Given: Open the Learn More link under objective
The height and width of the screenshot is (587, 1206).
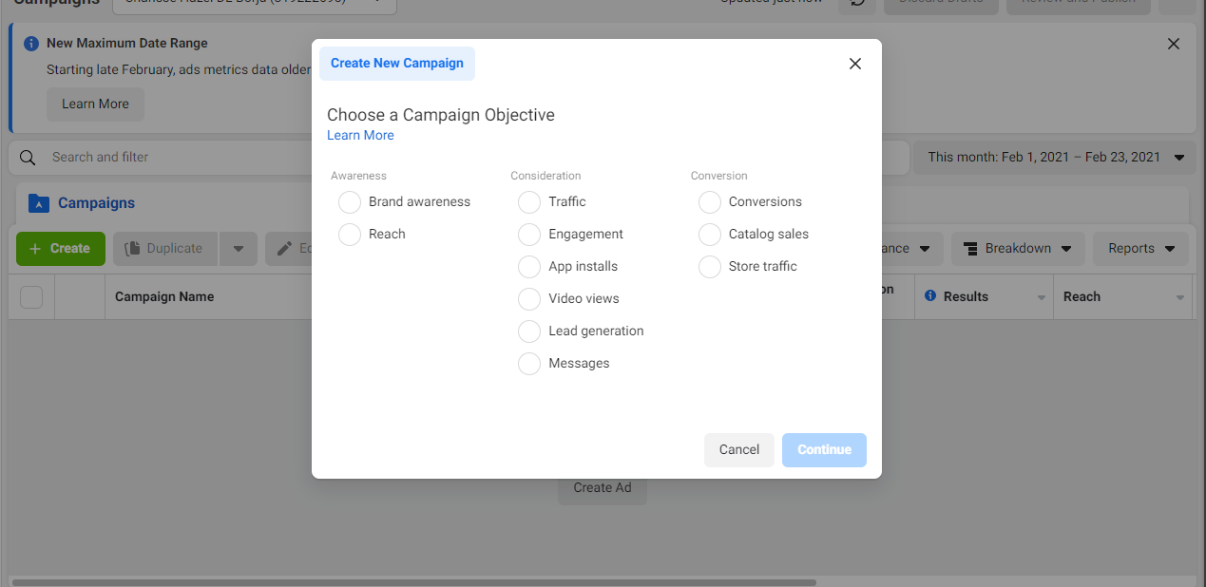Looking at the screenshot, I should [x=360, y=136].
